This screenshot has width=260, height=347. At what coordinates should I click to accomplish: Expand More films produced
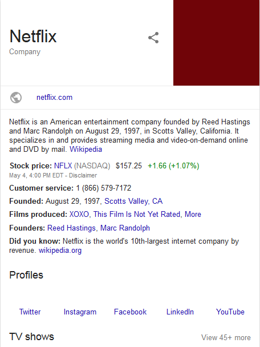(x=193, y=214)
